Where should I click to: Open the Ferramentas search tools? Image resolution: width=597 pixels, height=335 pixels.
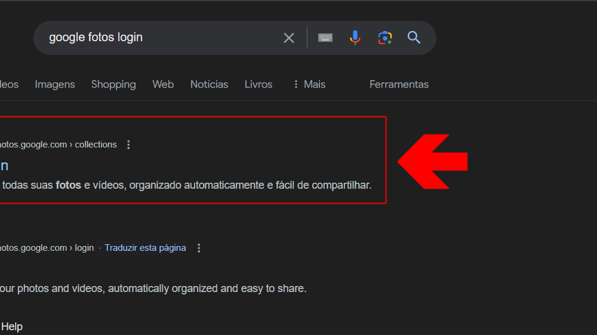tap(399, 84)
